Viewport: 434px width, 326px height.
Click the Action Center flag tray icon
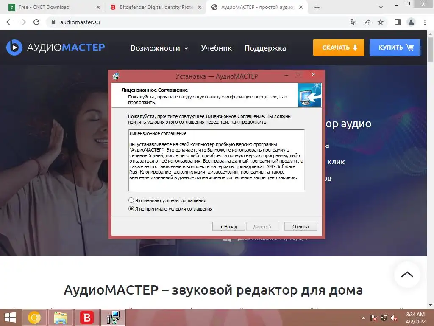[373, 318]
